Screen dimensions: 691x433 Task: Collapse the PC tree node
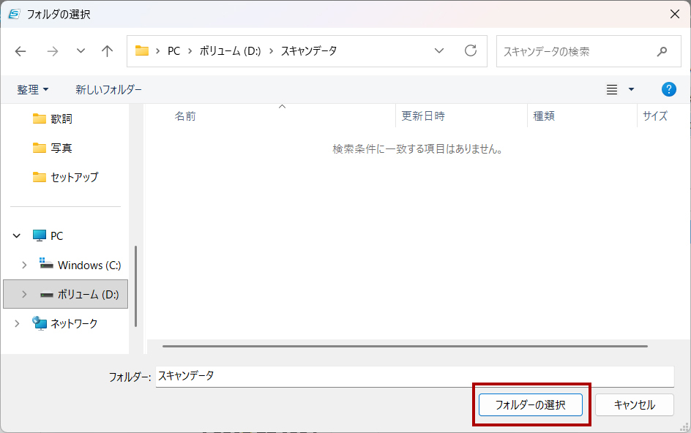coord(16,236)
